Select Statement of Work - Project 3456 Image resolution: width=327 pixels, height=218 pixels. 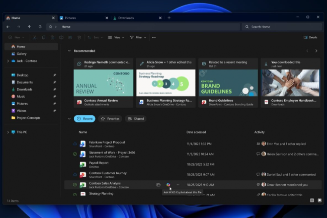pyautogui.click(x=193, y=154)
